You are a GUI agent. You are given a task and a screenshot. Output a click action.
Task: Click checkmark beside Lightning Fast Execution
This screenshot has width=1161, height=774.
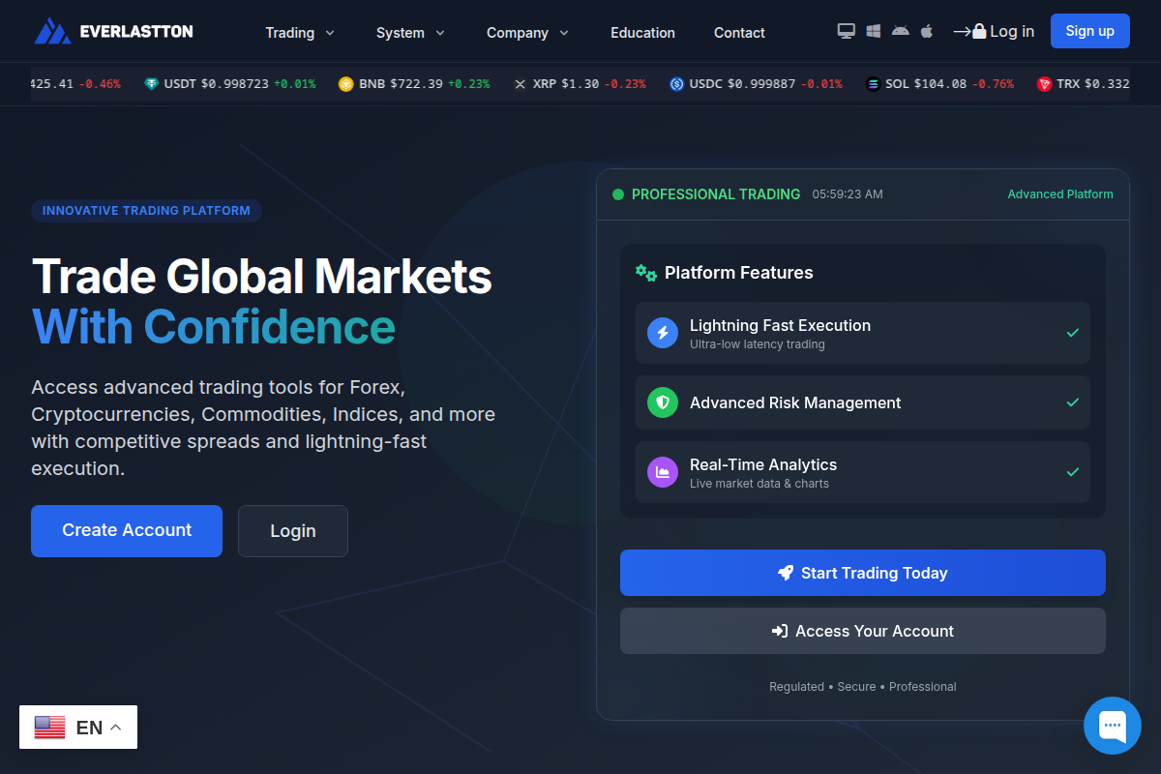[1072, 333]
